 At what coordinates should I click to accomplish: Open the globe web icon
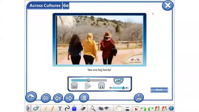[x=171, y=109]
